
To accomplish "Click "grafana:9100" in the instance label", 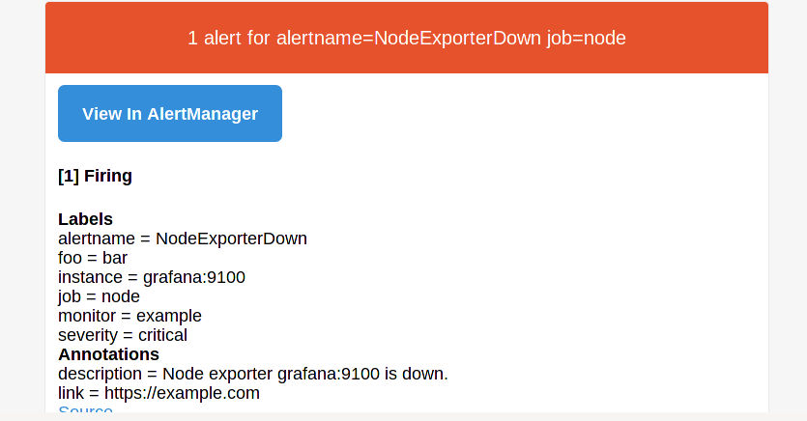I will pyautogui.click(x=194, y=277).
